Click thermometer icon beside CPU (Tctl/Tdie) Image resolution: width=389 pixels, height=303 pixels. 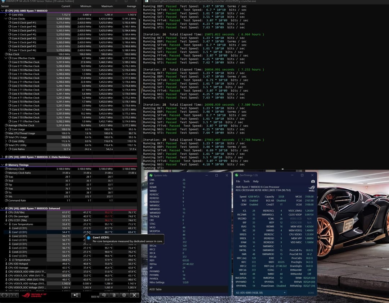tap(6, 212)
